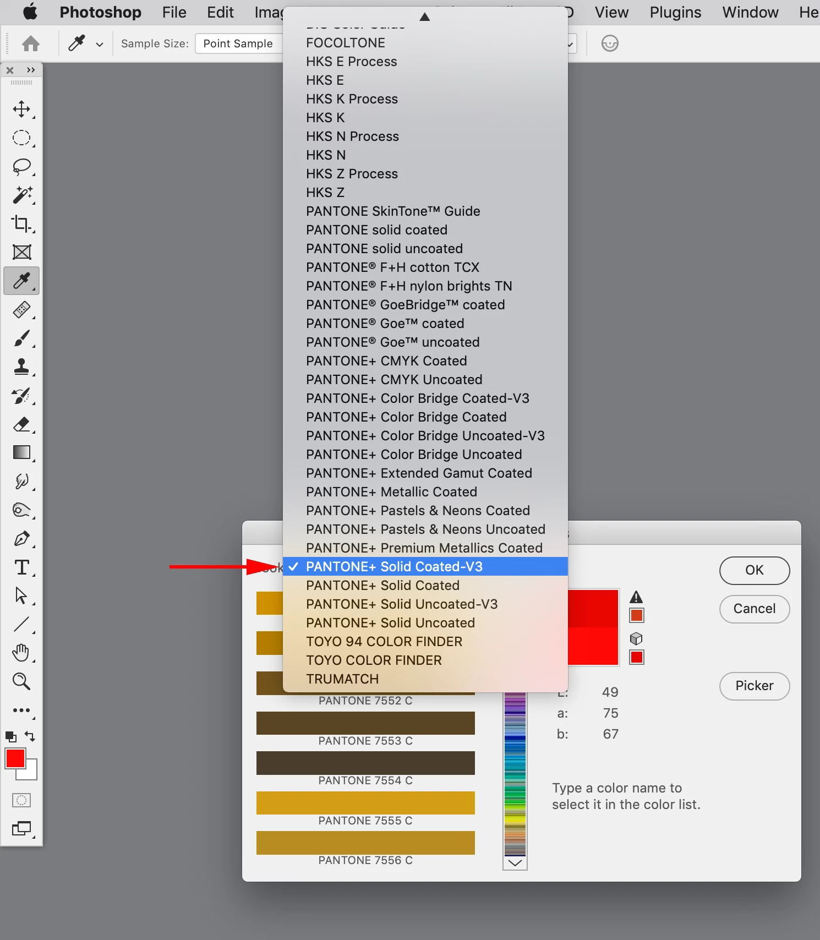
Task: Click the not web-safe cube icon
Action: coord(636,638)
